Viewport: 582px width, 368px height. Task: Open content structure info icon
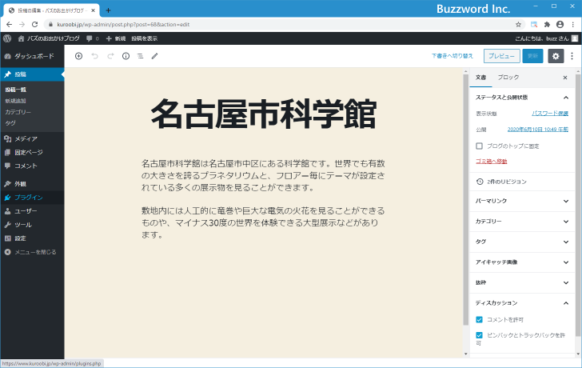tap(126, 56)
